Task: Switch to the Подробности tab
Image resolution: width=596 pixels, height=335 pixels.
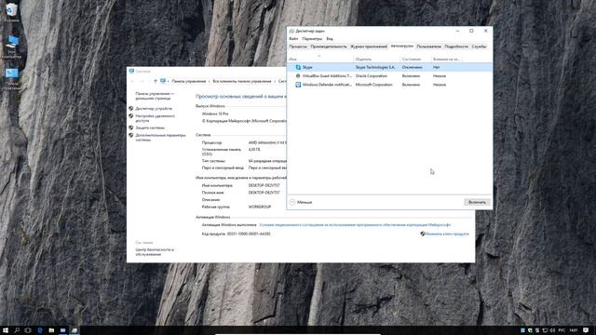Action: [x=456, y=47]
